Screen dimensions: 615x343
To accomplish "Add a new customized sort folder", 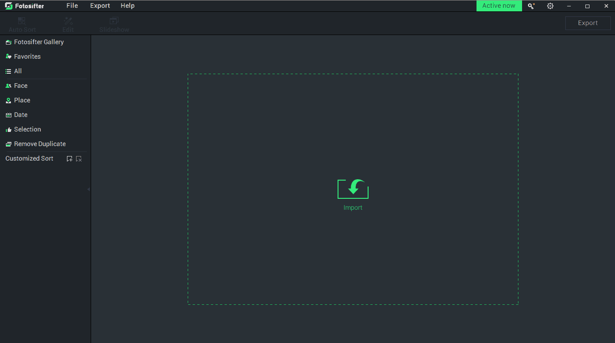I will [x=69, y=159].
